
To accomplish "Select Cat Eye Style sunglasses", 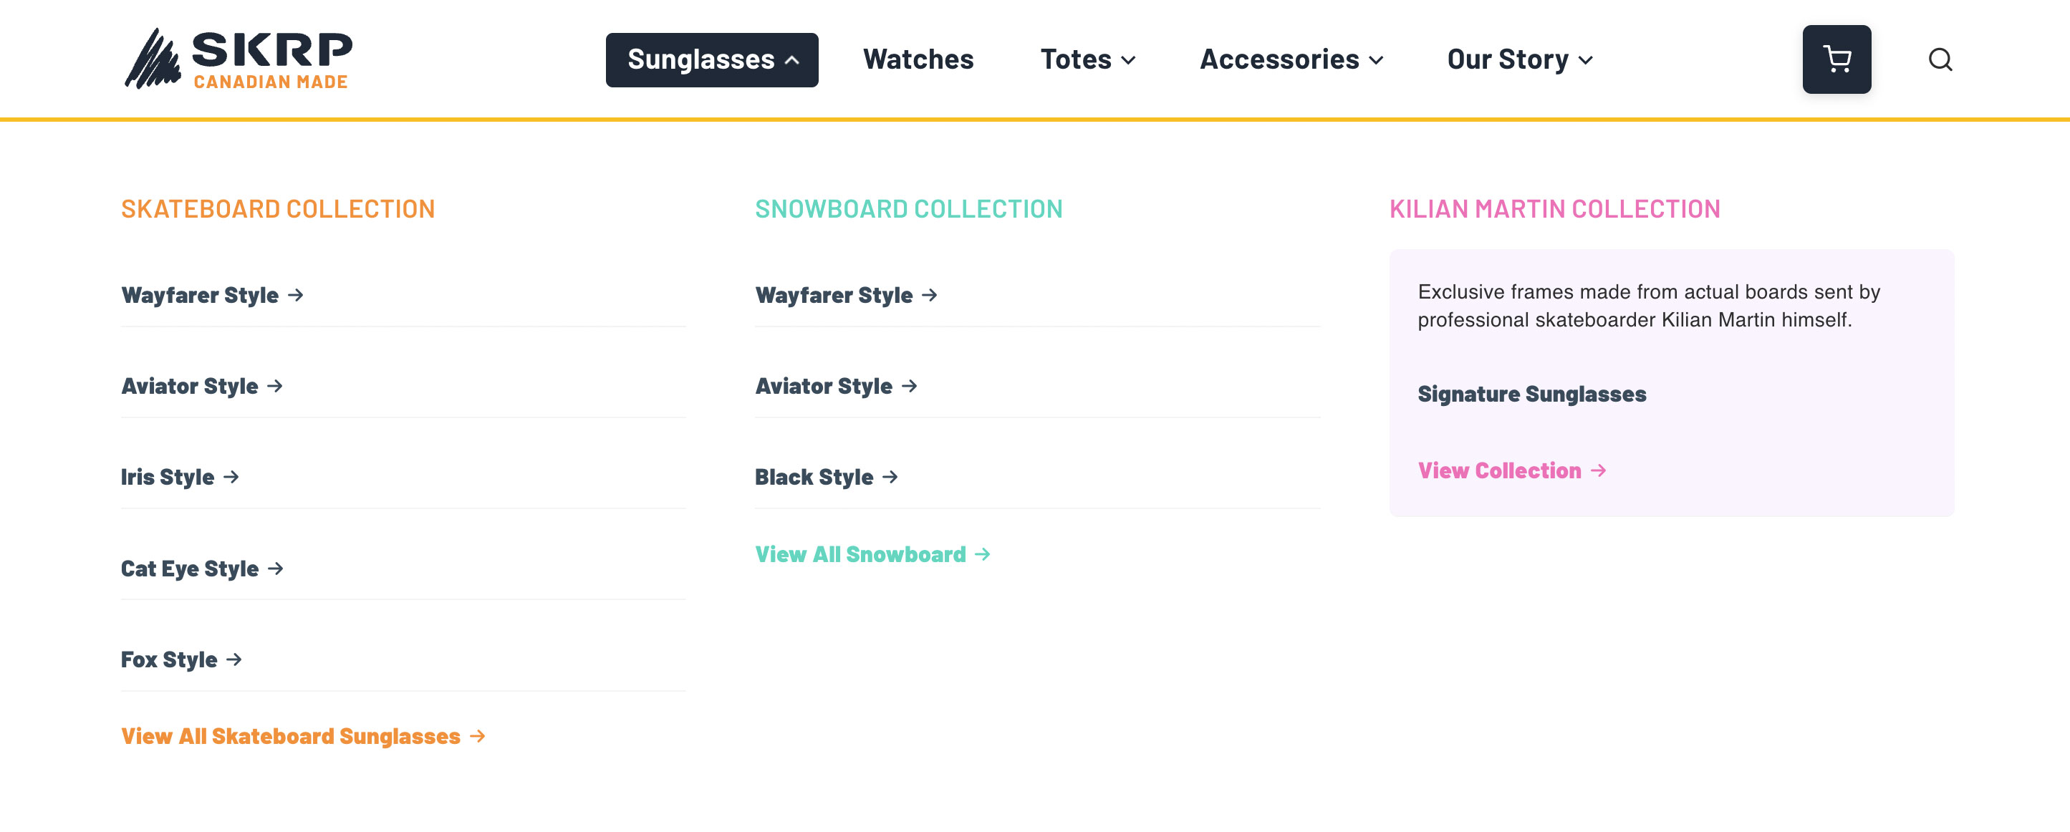I will coord(190,569).
